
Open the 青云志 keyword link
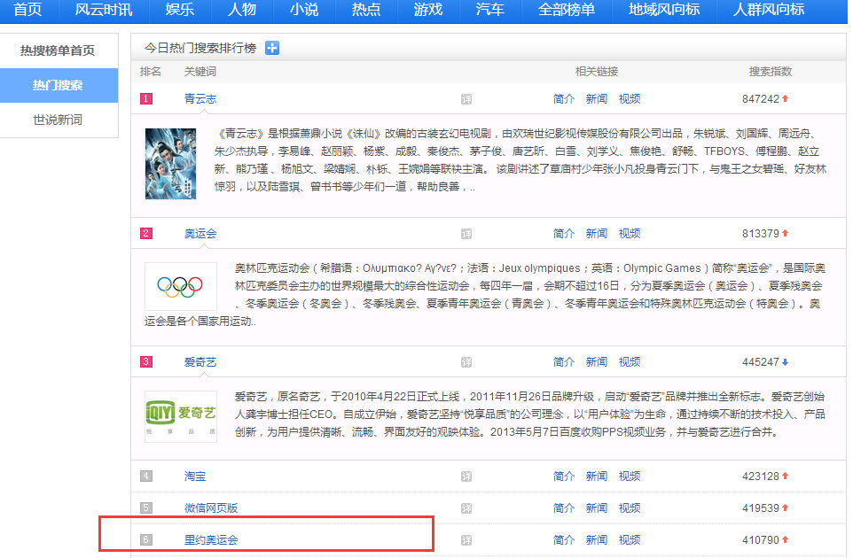click(x=200, y=99)
